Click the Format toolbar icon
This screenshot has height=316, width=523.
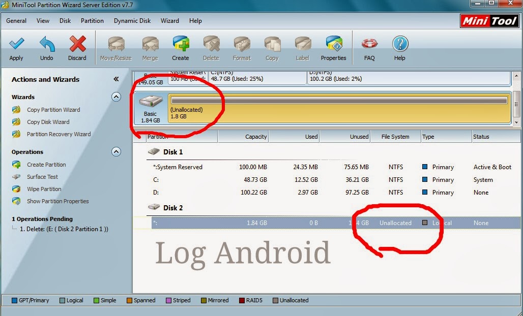242,44
